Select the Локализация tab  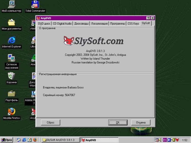pos(99,24)
